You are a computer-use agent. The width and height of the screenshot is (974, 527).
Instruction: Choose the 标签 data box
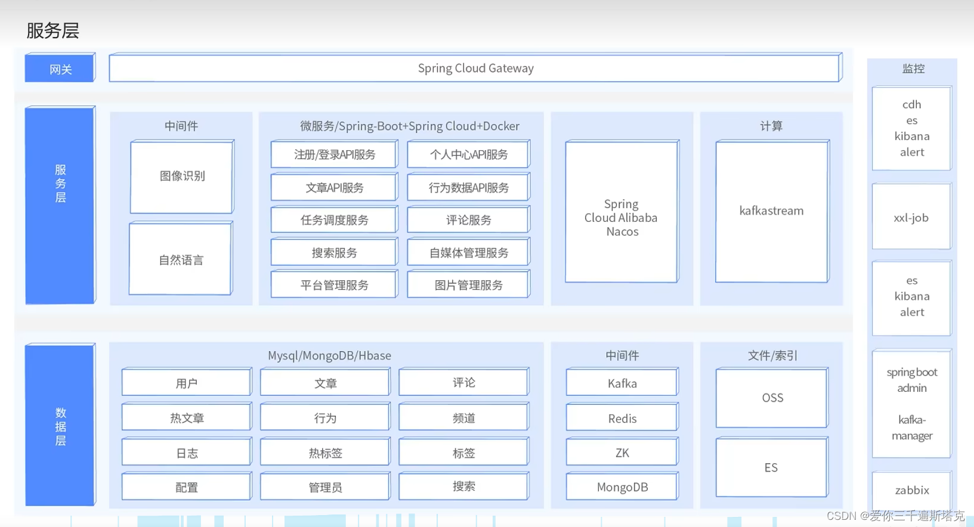click(463, 452)
